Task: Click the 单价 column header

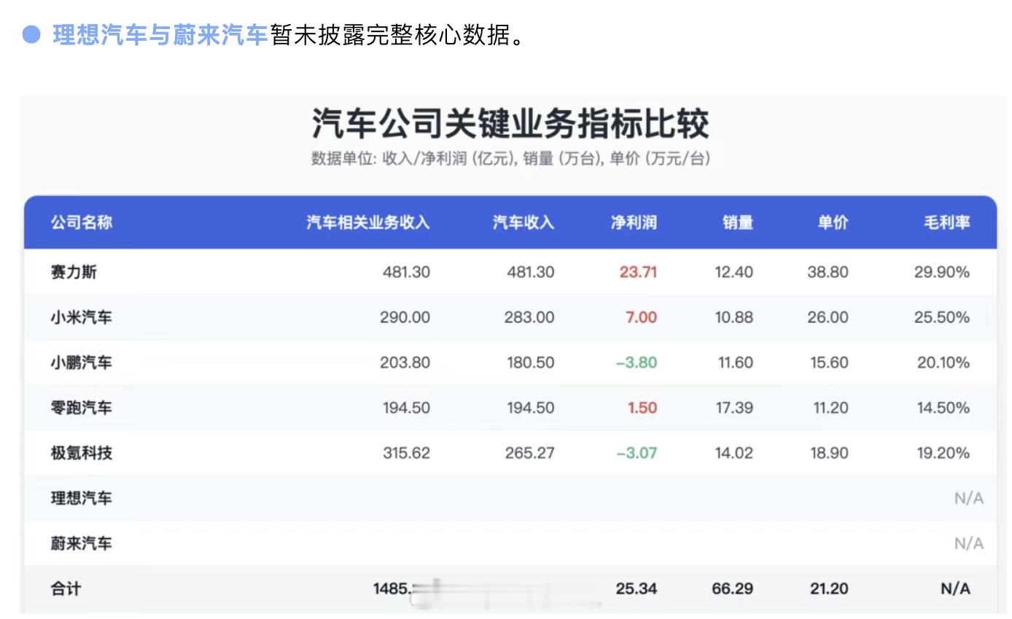Action: 833,222
